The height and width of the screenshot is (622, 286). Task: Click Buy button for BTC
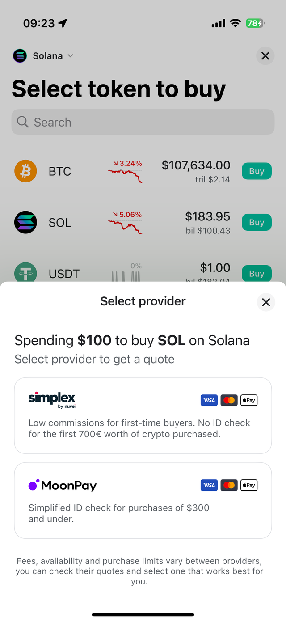click(x=257, y=171)
